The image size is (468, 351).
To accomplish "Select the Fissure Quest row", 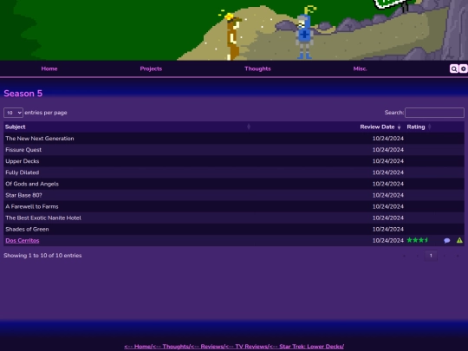I will [x=234, y=150].
